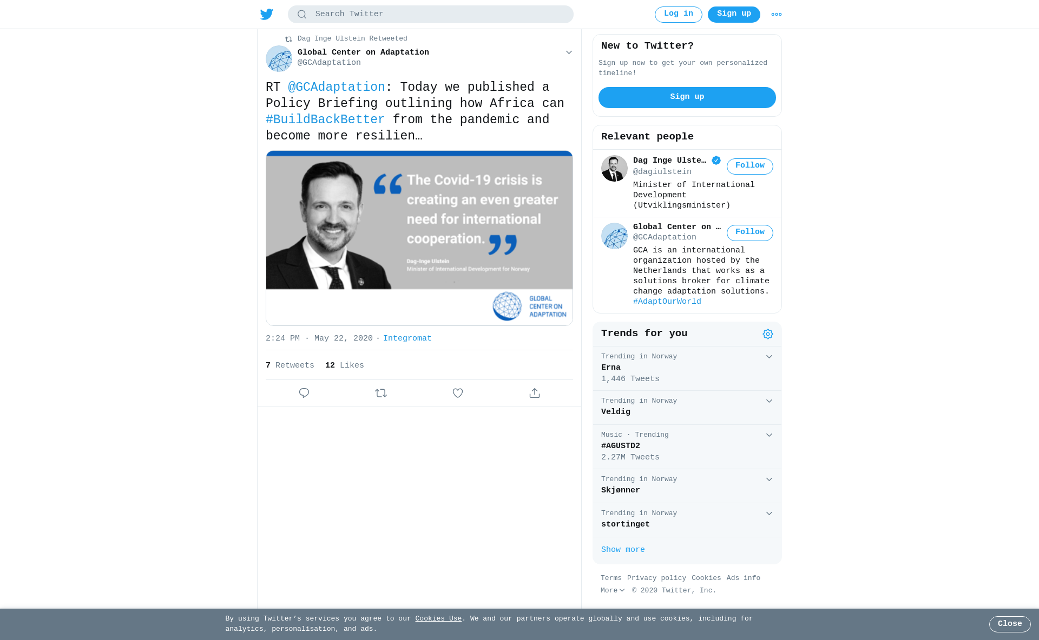The image size is (1039, 640).
Task: Show more trends
Action: click(623, 550)
